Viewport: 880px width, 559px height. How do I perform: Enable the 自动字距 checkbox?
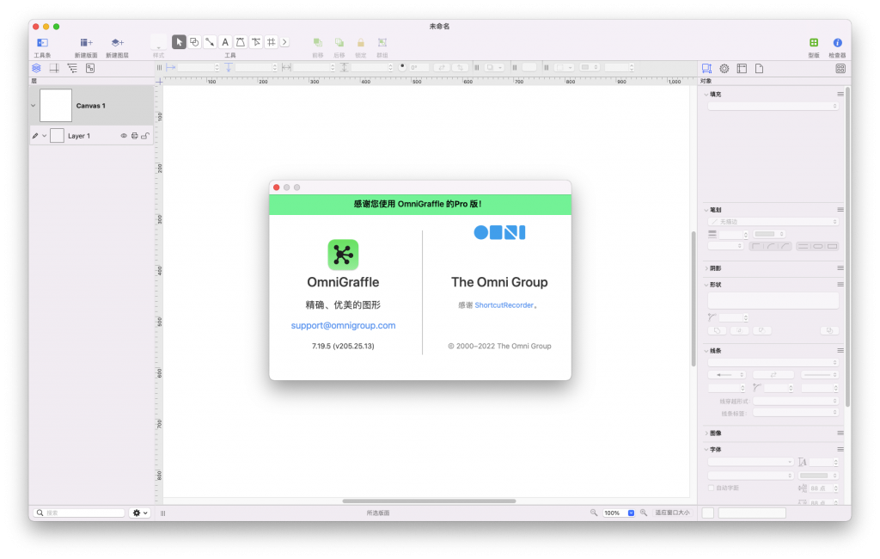pos(711,488)
